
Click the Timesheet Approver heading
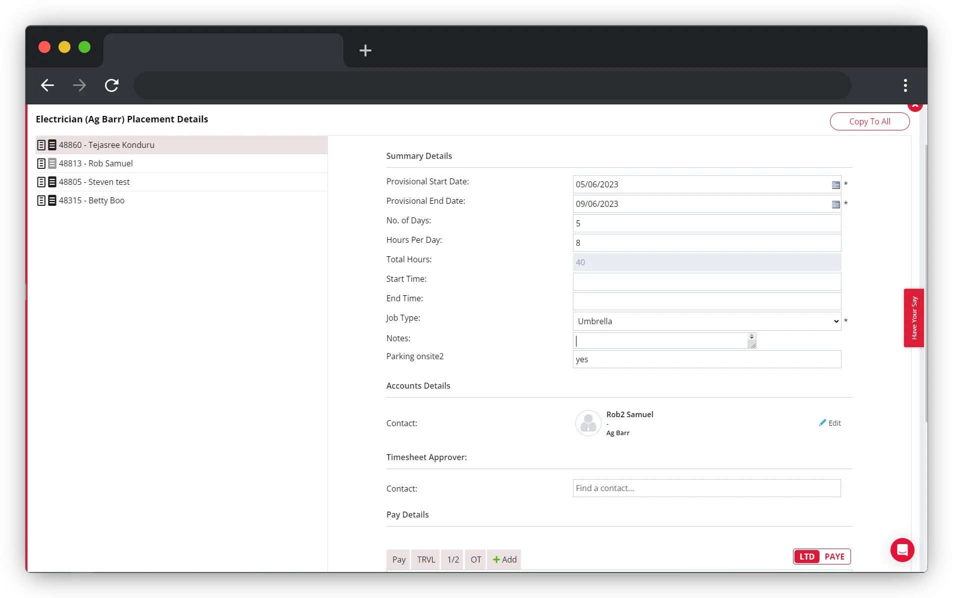pyautogui.click(x=426, y=457)
